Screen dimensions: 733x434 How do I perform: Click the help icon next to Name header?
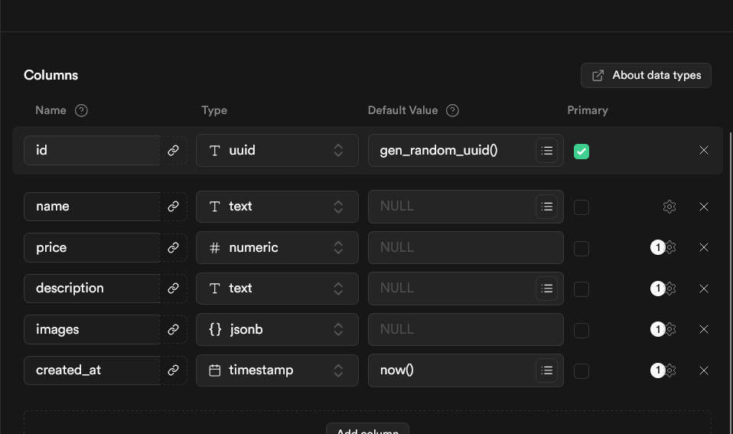[x=81, y=110]
